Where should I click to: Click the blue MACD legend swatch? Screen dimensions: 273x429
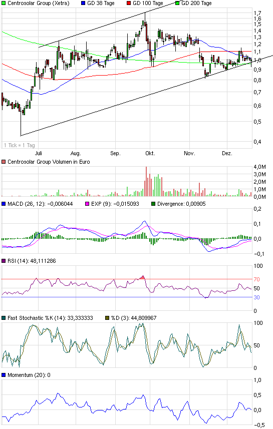pos(4,204)
